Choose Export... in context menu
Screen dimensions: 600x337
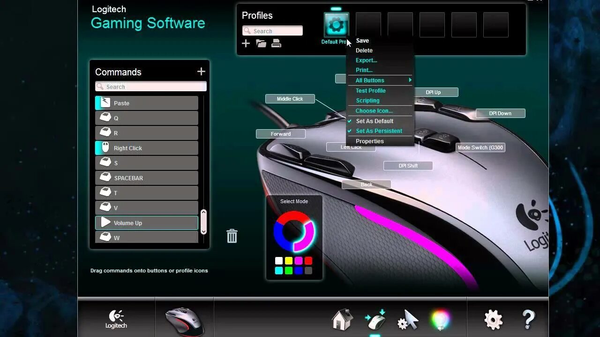coord(366,60)
